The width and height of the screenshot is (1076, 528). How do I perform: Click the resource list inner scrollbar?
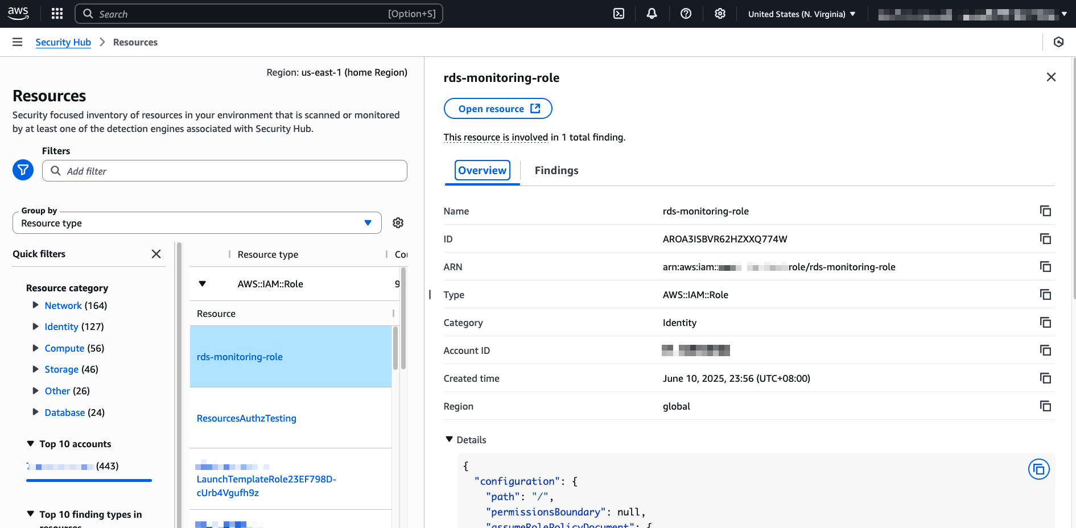395,348
